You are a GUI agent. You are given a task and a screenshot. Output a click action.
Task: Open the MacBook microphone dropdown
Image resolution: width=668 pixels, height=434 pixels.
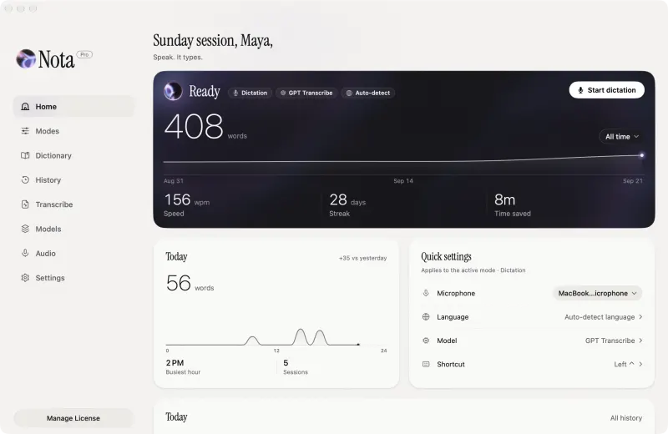tap(597, 293)
